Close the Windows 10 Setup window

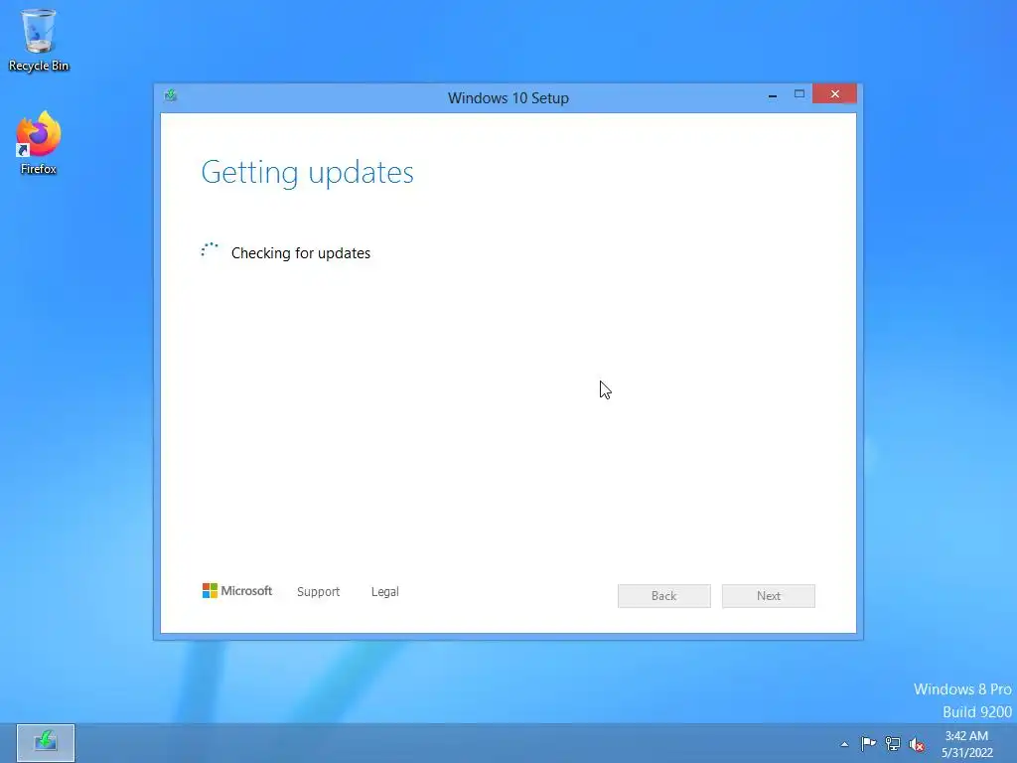(x=834, y=94)
